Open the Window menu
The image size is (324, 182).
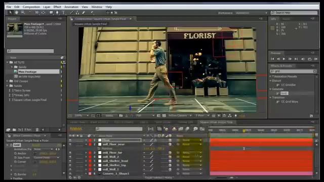pyautogui.click(x=97, y=7)
